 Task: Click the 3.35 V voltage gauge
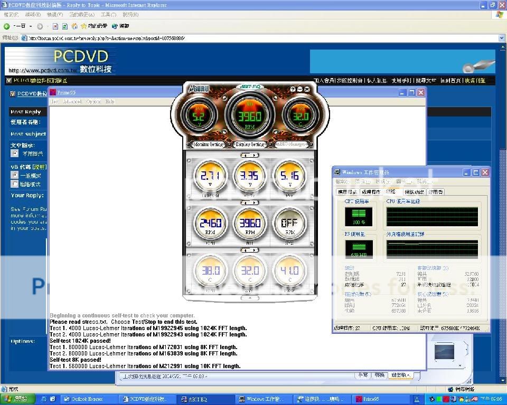click(x=250, y=176)
